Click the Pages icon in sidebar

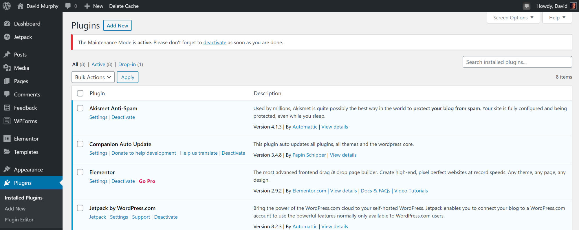point(7,81)
